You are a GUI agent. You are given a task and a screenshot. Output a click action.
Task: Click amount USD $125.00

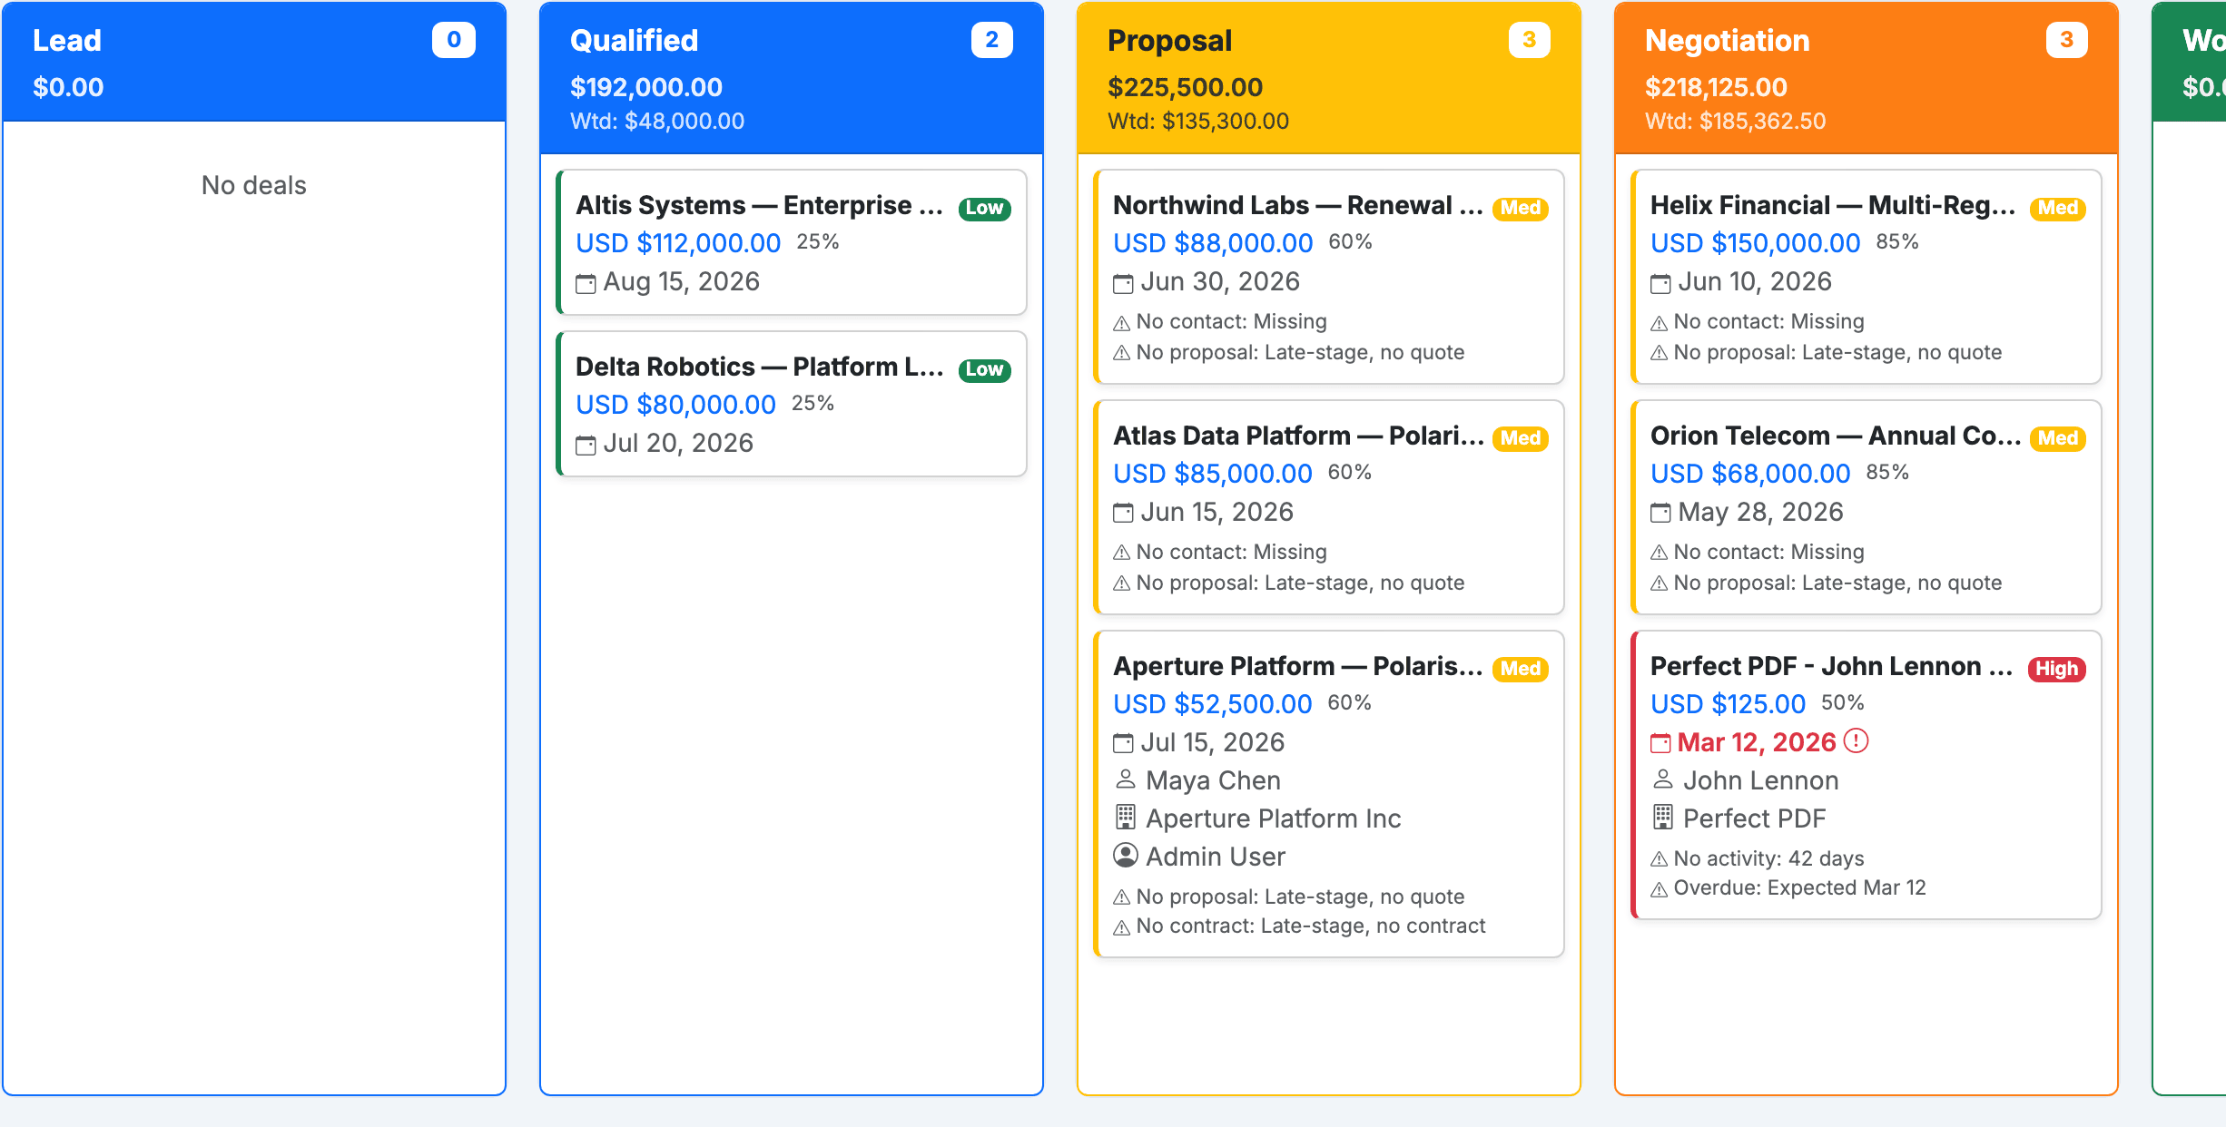click(1728, 704)
